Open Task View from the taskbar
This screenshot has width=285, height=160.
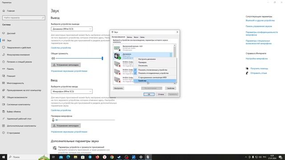[53, 157]
